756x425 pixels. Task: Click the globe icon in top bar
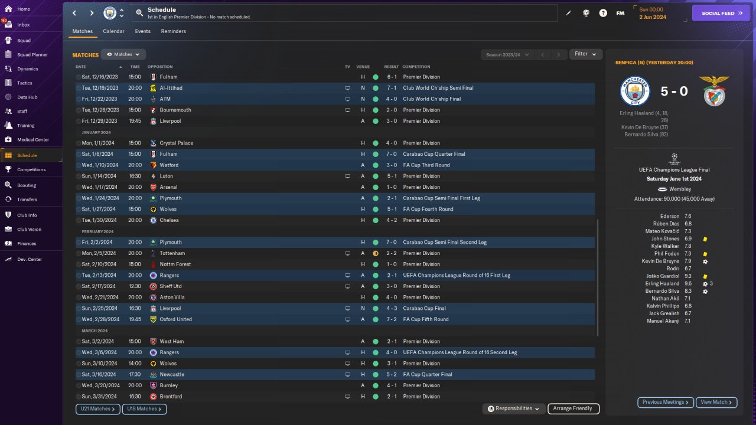(x=586, y=13)
